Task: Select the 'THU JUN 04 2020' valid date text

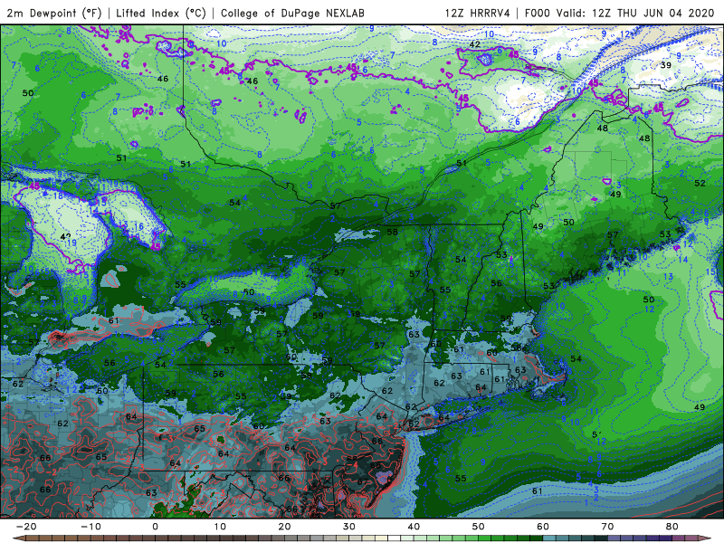Action: tap(665, 13)
